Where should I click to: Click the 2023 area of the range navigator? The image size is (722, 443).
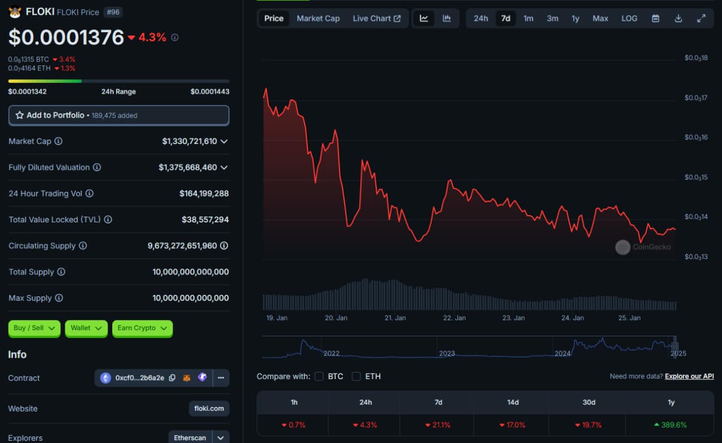(447, 353)
